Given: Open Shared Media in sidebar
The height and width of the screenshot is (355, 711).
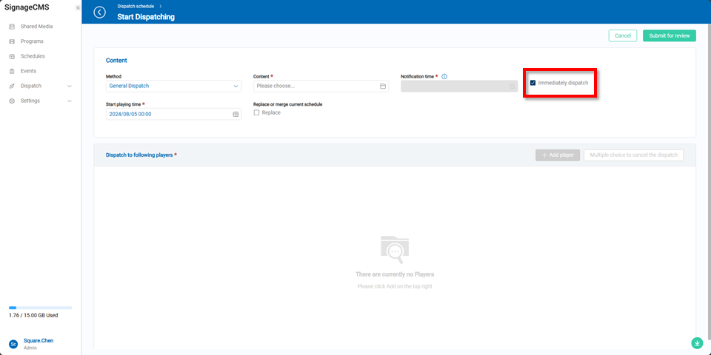Looking at the screenshot, I should [x=36, y=27].
